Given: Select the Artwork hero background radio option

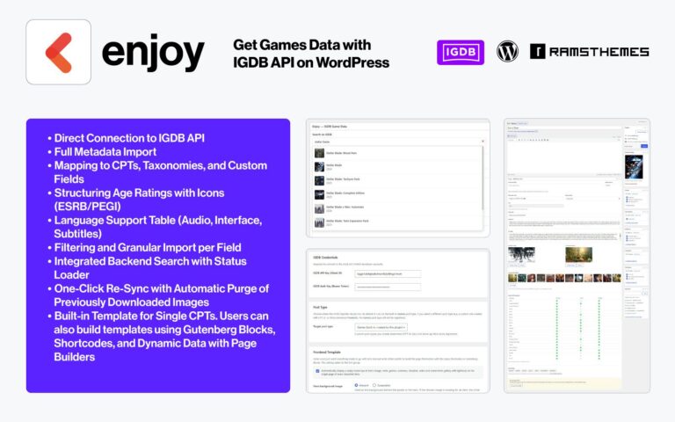Looking at the screenshot, I should coord(357,385).
